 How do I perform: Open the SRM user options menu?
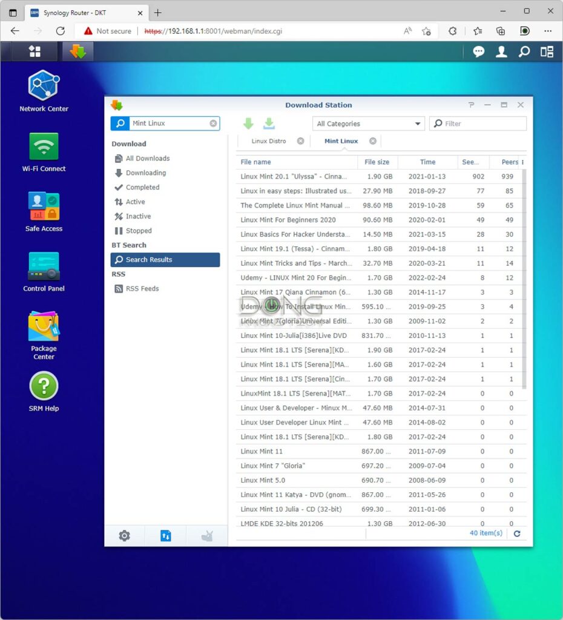pyautogui.click(x=501, y=52)
